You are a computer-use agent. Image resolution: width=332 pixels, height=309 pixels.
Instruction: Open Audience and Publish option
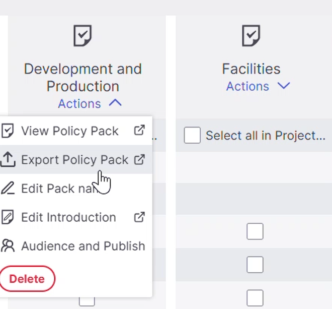pos(83,246)
